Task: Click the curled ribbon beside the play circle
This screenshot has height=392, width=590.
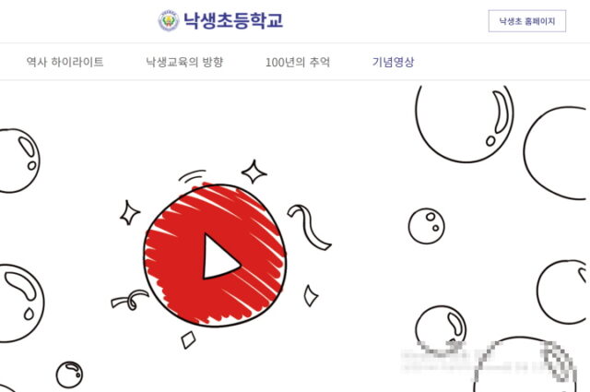Action: pos(130,300)
